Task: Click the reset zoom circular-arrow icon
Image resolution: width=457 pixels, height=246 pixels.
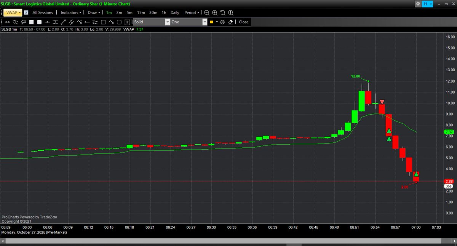Action: [222, 13]
